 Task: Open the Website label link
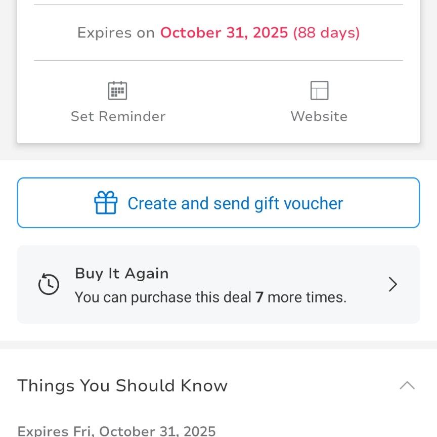tap(319, 116)
